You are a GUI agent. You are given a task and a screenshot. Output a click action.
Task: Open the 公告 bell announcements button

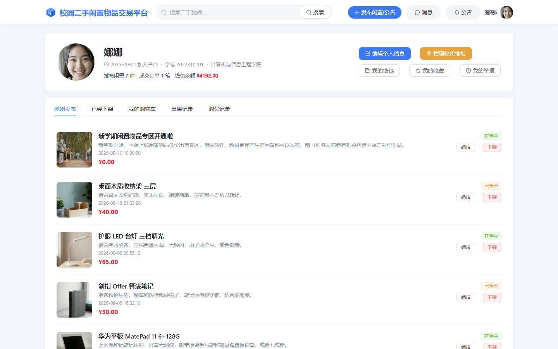(x=463, y=12)
